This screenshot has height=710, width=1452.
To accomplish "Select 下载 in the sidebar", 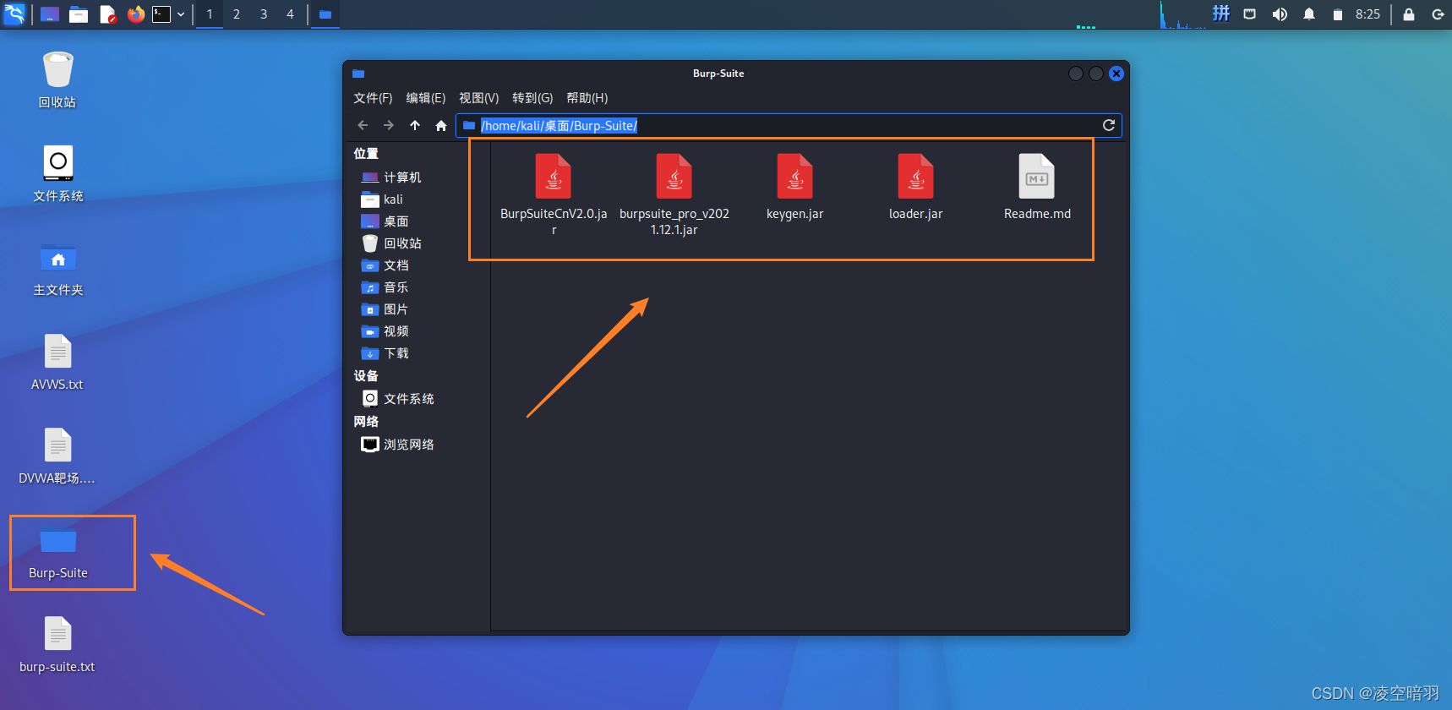I will (x=385, y=353).
